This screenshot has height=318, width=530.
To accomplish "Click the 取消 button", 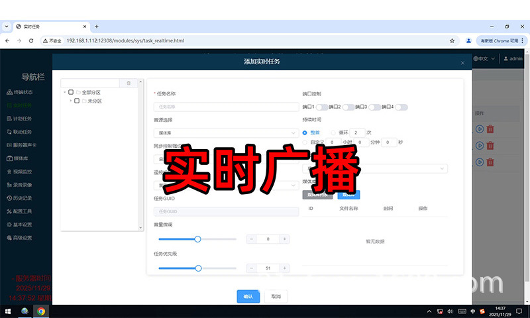I will (276, 296).
